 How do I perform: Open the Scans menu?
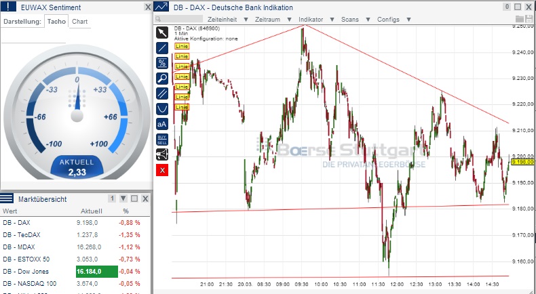(350, 20)
